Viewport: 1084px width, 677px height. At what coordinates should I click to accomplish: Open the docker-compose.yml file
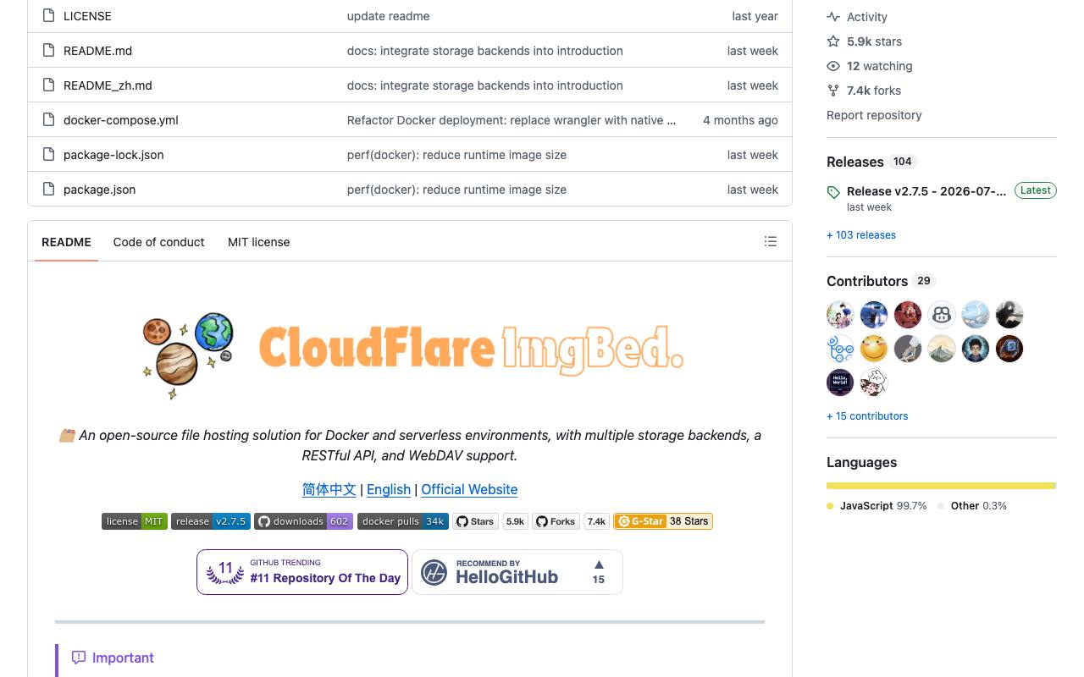point(121,120)
